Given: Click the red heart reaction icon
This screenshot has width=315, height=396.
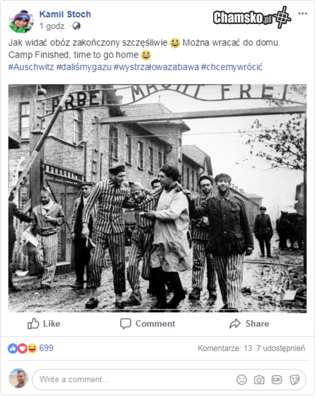Looking at the screenshot, I should click(x=22, y=348).
